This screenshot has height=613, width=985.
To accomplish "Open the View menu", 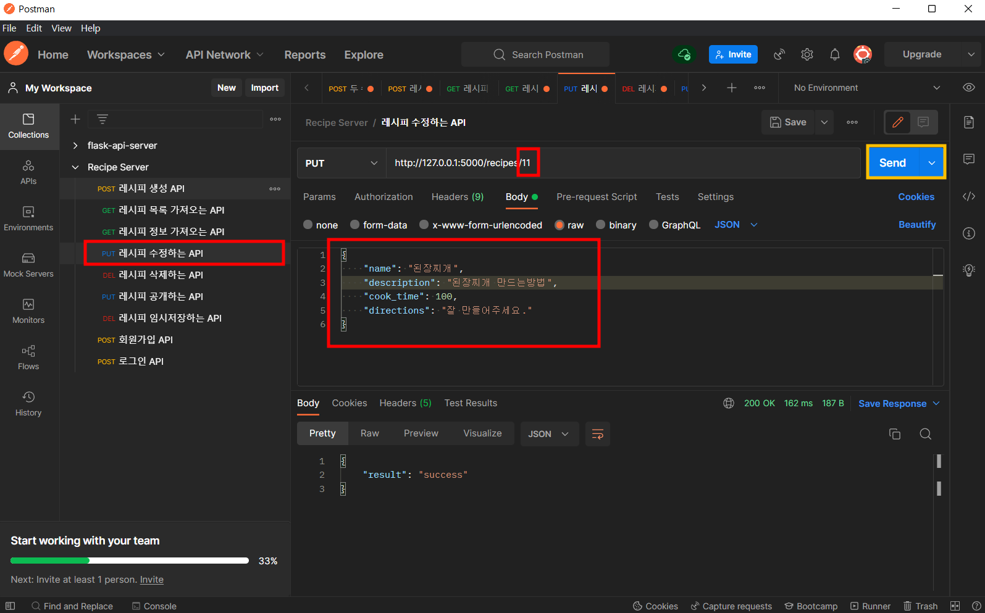I will 61,28.
